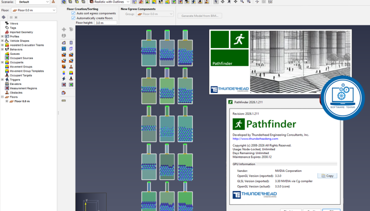
Task: Select Occupant Sources in the tree
Action: tap(21, 58)
